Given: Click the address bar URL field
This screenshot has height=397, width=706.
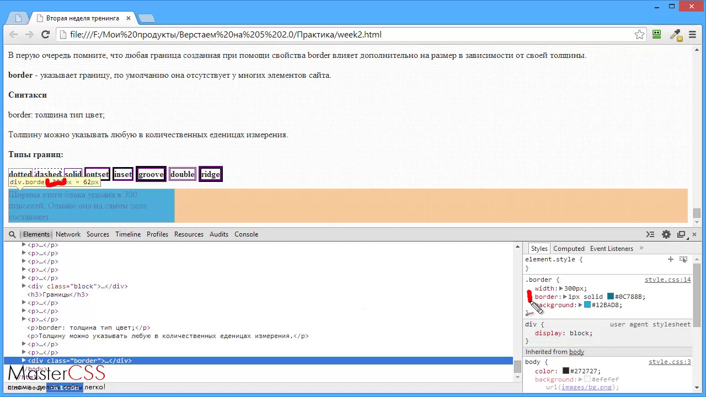Looking at the screenshot, I should [x=350, y=35].
